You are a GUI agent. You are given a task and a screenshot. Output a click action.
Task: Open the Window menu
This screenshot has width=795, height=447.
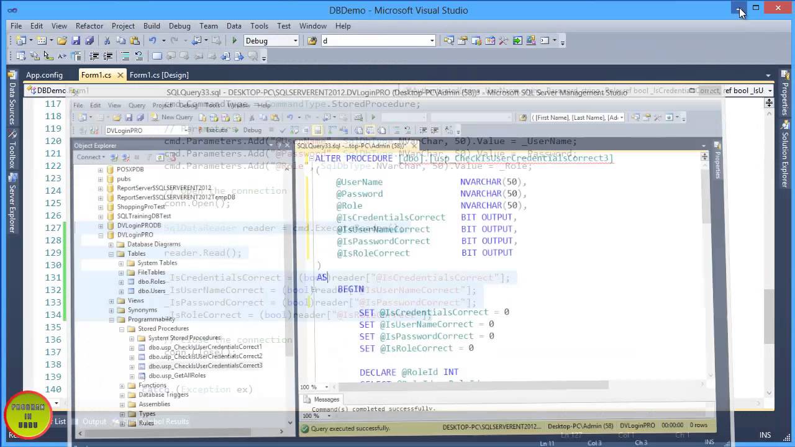coord(313,25)
